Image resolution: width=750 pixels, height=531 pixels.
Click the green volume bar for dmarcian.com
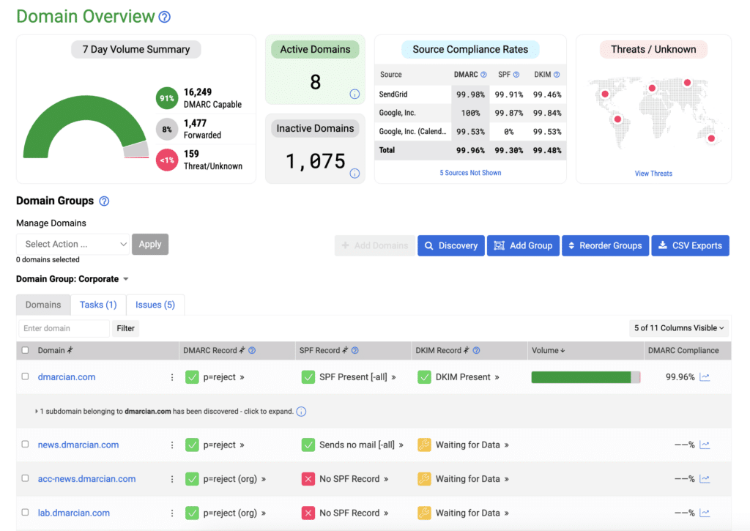point(582,376)
